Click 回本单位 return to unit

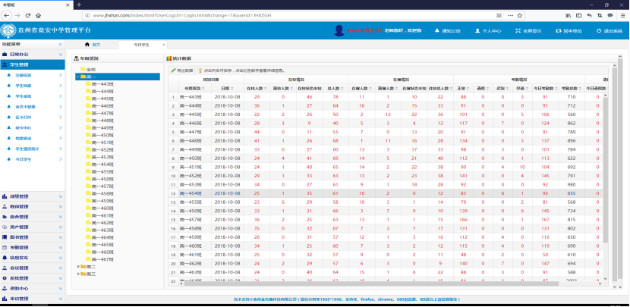coord(569,30)
